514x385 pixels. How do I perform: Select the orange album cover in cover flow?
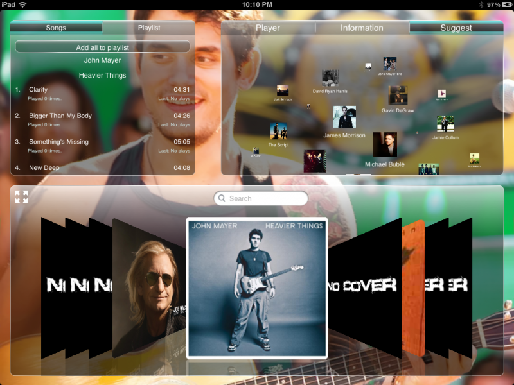[413, 288]
